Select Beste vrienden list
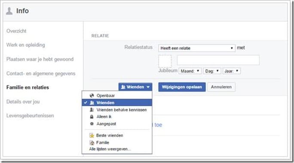Viewport: 294px width, 163px height. [x=117, y=135]
